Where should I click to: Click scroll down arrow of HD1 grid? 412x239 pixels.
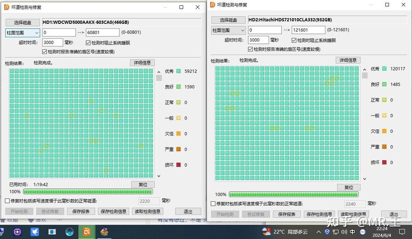pos(158,176)
